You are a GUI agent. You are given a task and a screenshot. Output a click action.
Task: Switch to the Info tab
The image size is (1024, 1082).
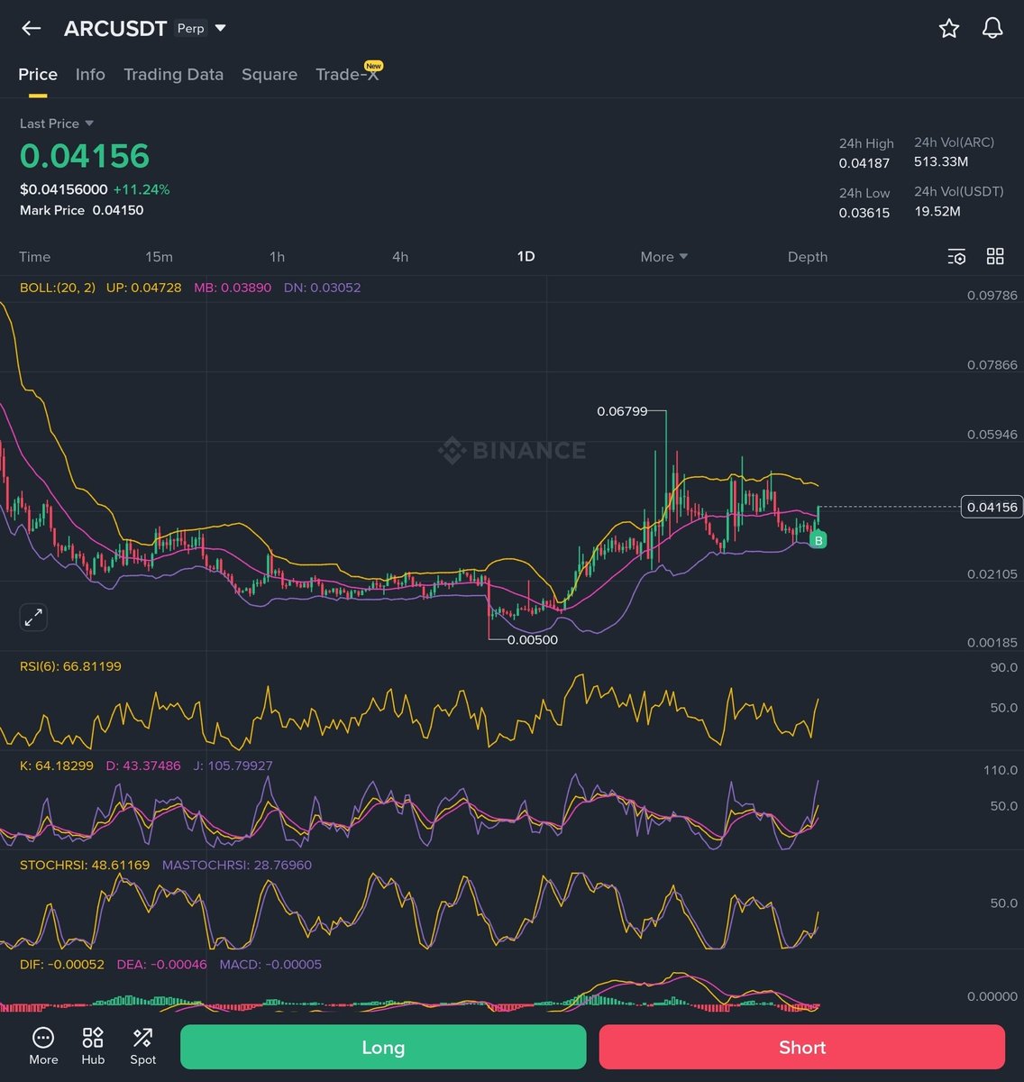tap(90, 75)
